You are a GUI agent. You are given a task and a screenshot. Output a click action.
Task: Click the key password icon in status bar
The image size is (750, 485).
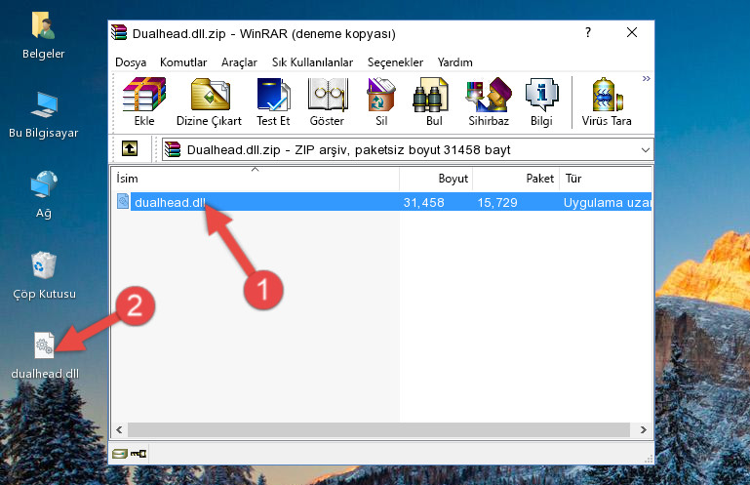(138, 453)
